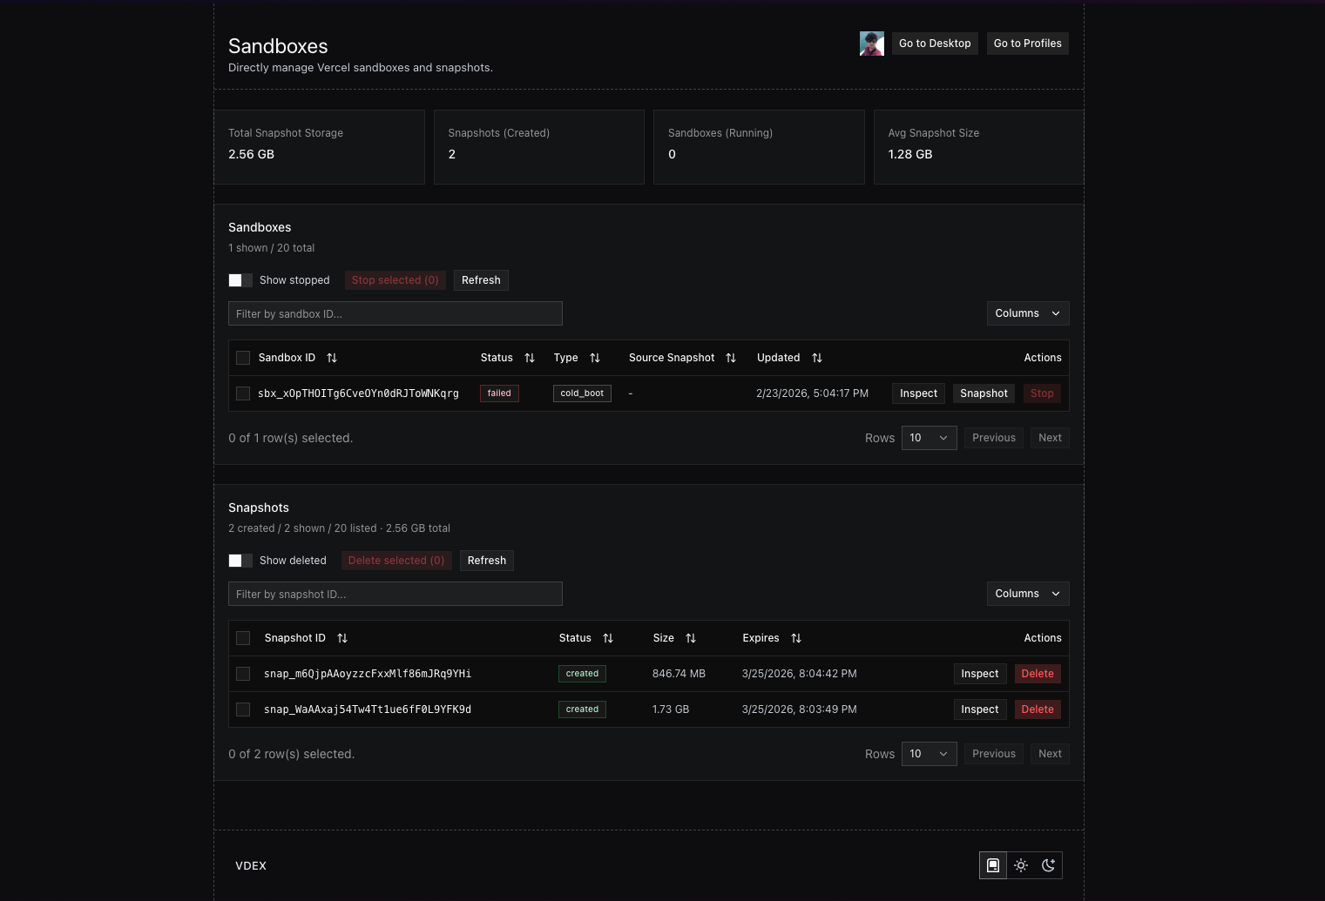Sort snapshots by Size column arrows
The height and width of the screenshot is (901, 1325).
[x=691, y=638]
